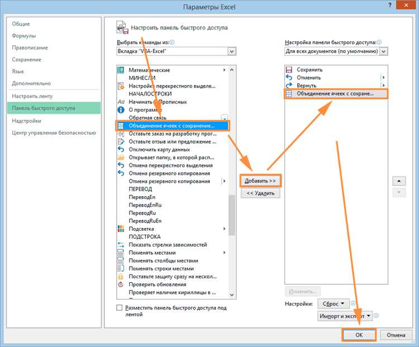
Task: Select the Подсветка colored grid icon
Action: tap(121, 229)
